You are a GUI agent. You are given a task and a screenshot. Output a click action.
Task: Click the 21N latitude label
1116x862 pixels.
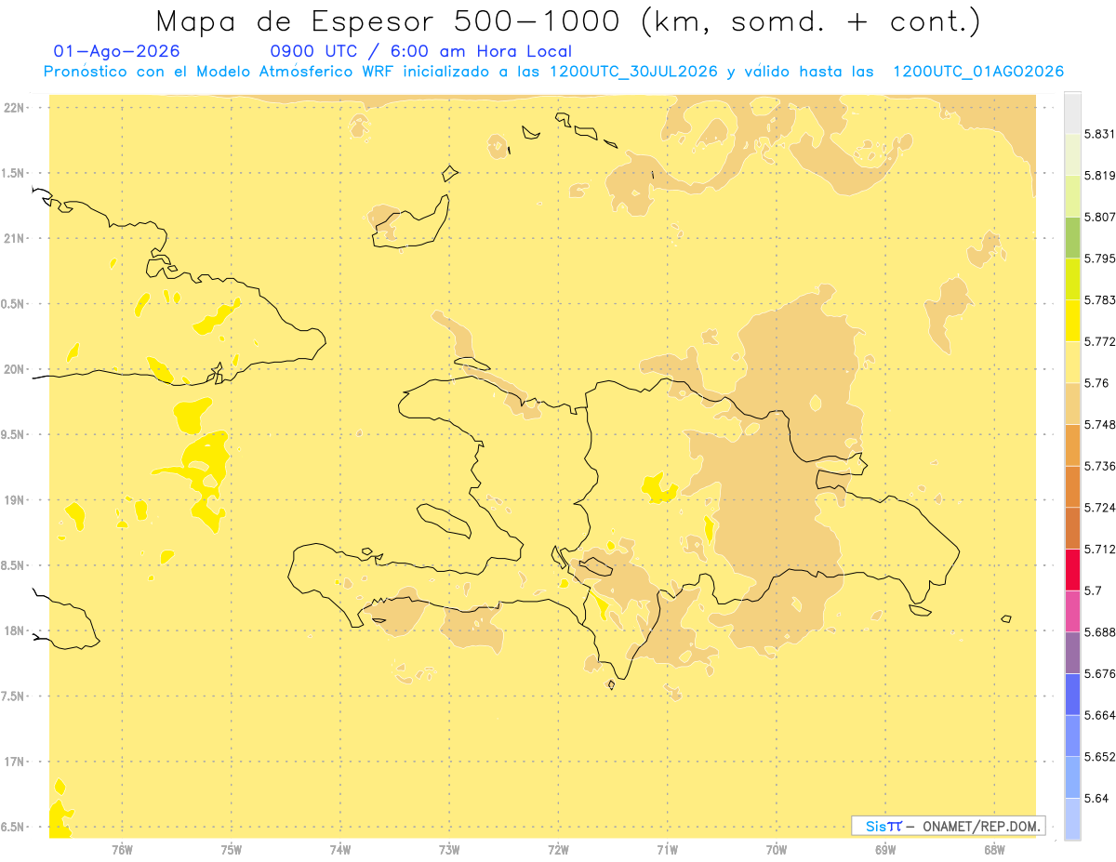coord(14,239)
